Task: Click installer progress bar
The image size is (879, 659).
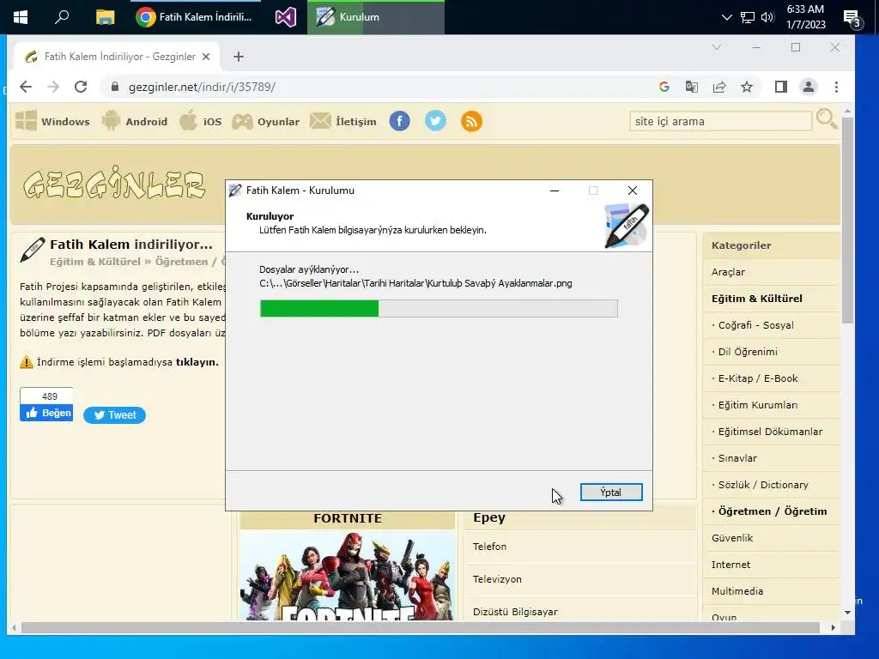Action: [x=439, y=308]
